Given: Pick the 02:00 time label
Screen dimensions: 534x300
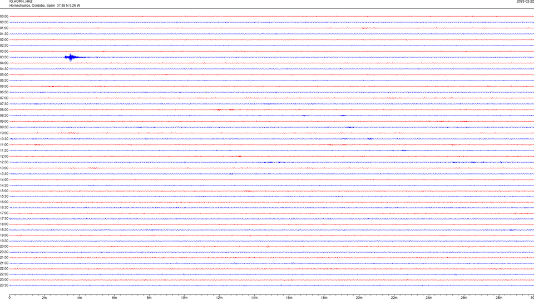Looking at the screenshot, I should [4, 40].
